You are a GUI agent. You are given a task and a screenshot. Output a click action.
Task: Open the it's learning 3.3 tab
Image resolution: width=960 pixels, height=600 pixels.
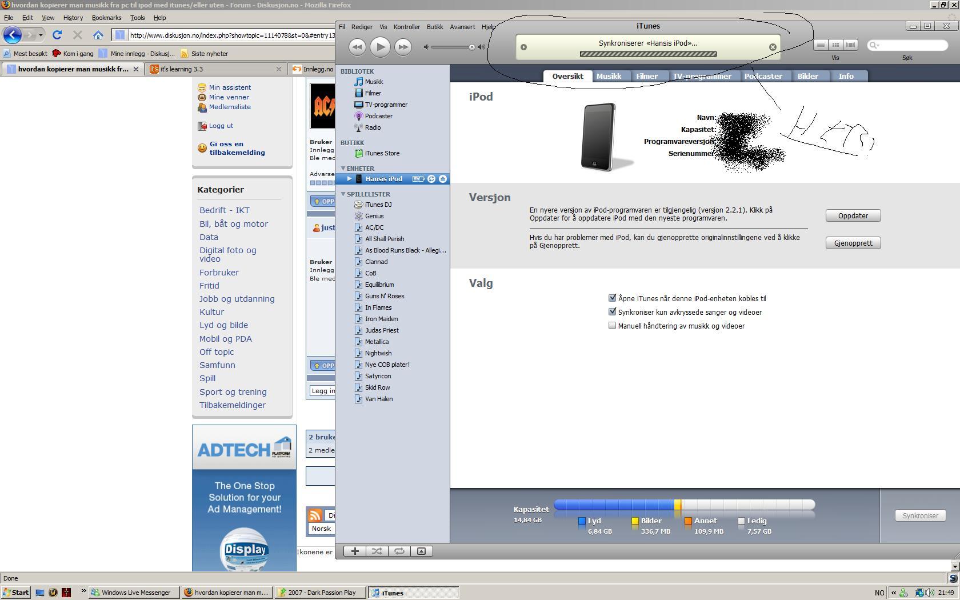pyautogui.click(x=215, y=69)
